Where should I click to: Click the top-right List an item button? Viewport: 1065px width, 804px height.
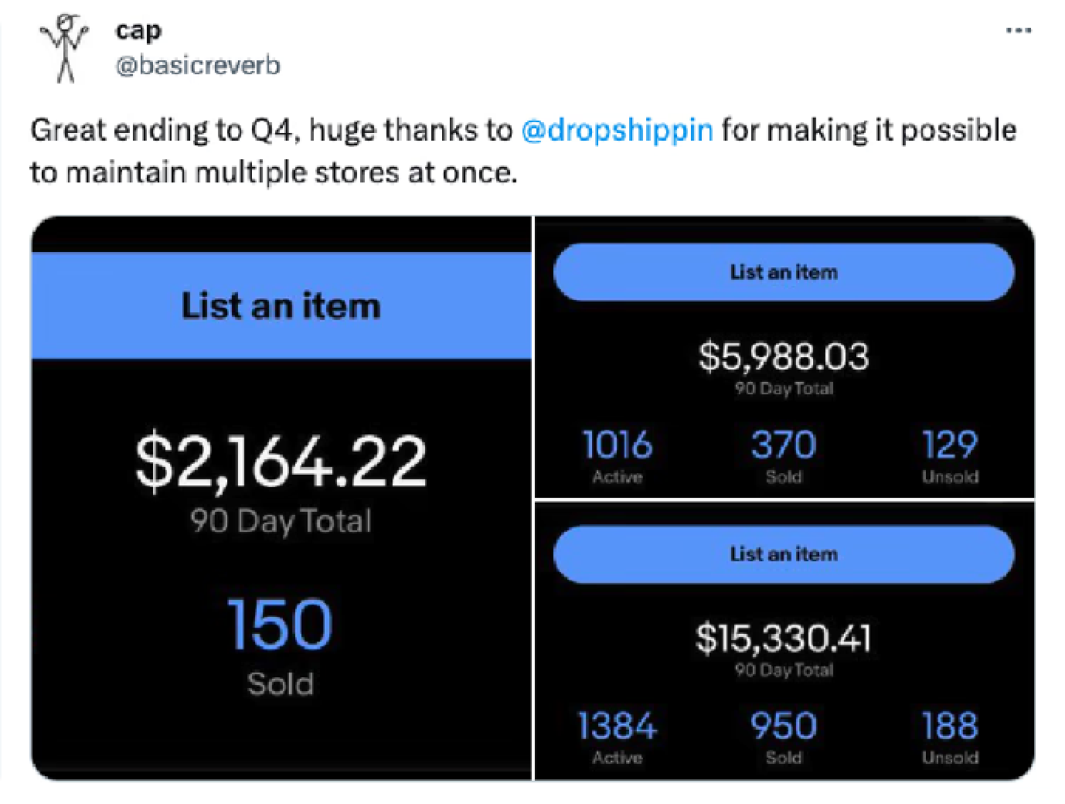click(783, 271)
